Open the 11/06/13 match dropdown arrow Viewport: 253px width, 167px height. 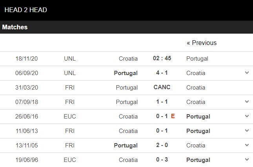click(x=246, y=131)
